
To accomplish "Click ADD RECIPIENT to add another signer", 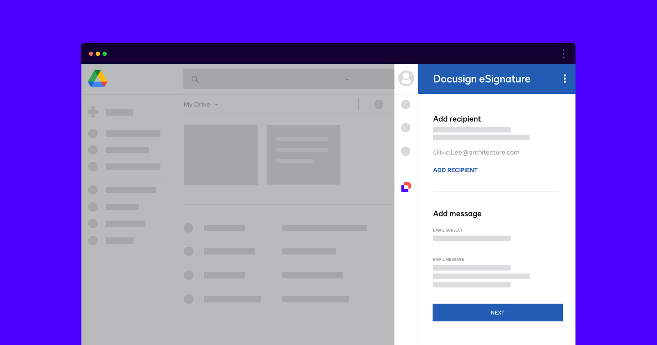I will pos(455,170).
